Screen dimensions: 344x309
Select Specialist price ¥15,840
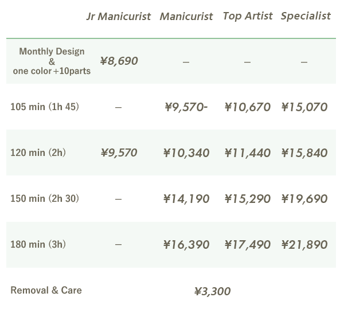(304, 153)
